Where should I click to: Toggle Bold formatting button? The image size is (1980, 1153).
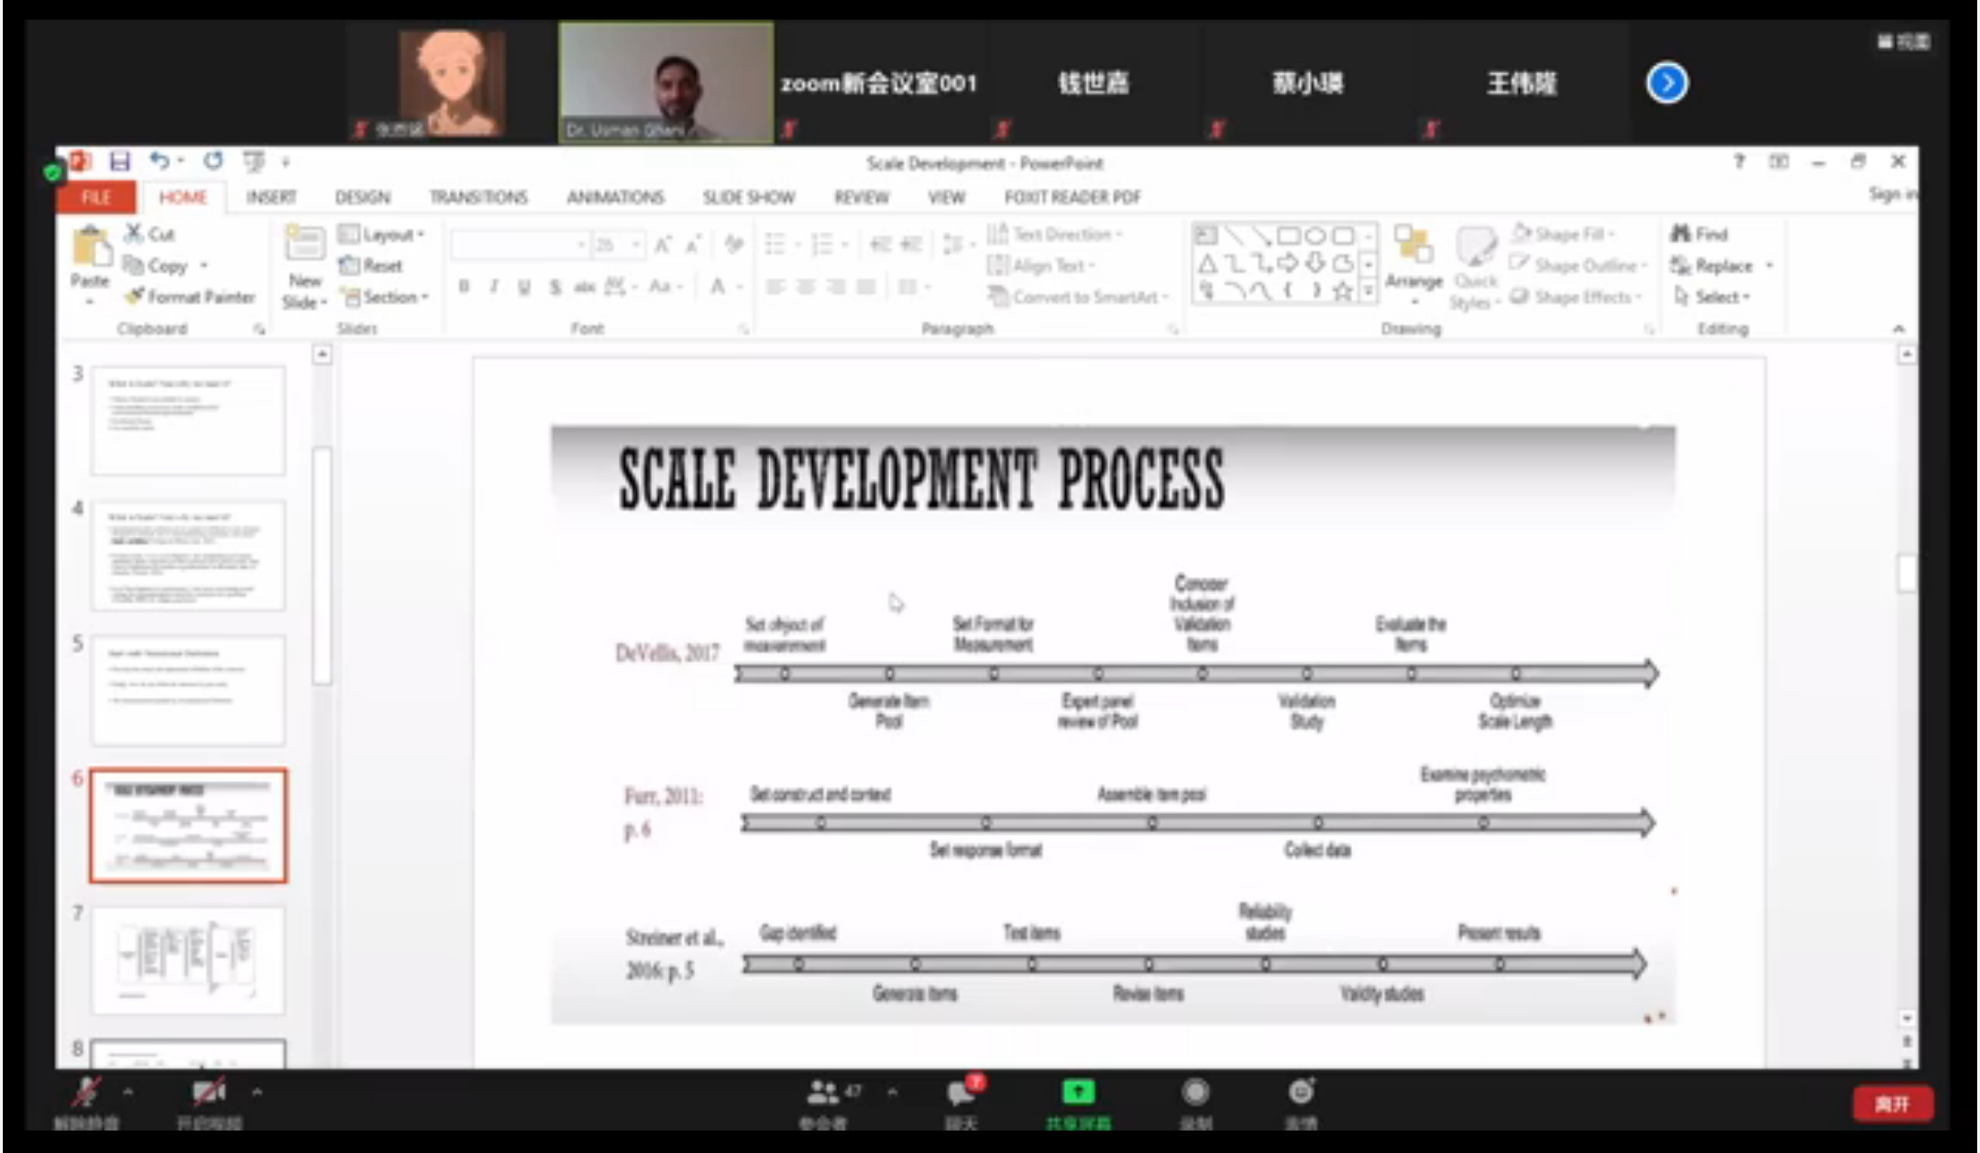tap(464, 287)
